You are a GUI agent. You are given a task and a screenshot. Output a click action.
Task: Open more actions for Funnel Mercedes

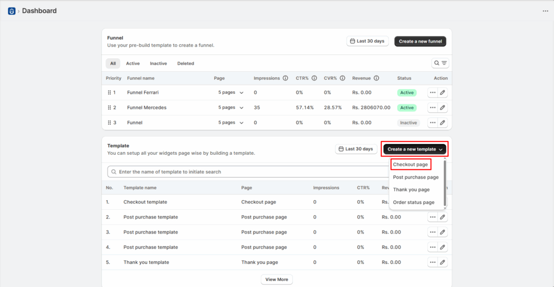click(432, 108)
